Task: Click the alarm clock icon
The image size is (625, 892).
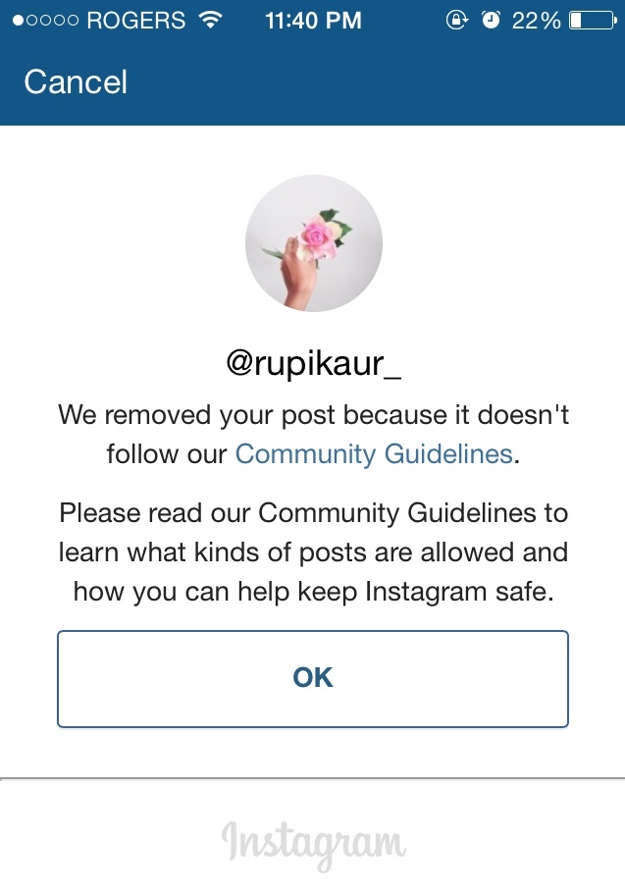Action: [491, 20]
